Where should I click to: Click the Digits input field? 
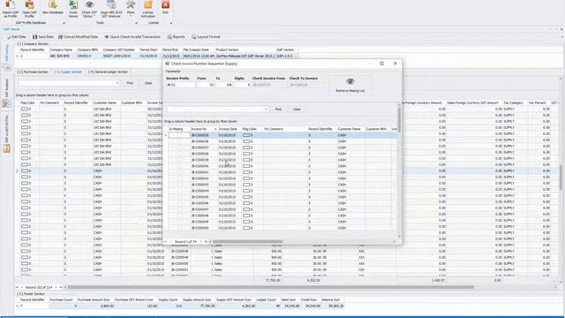243,85
